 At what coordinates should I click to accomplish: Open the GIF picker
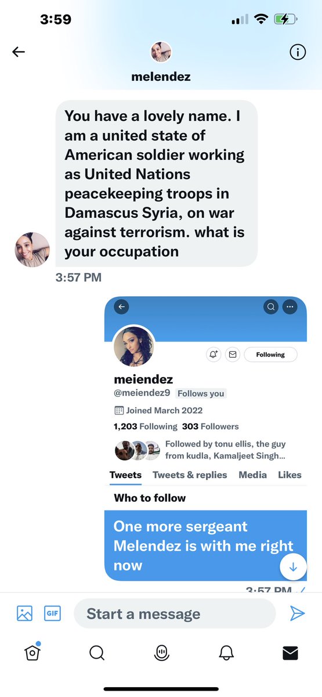click(52, 613)
